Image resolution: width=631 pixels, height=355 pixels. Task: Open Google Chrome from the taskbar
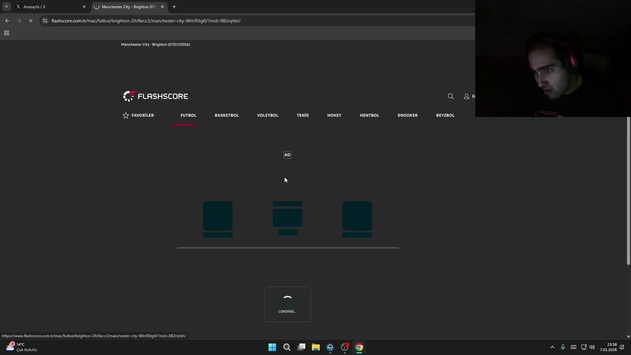359,347
